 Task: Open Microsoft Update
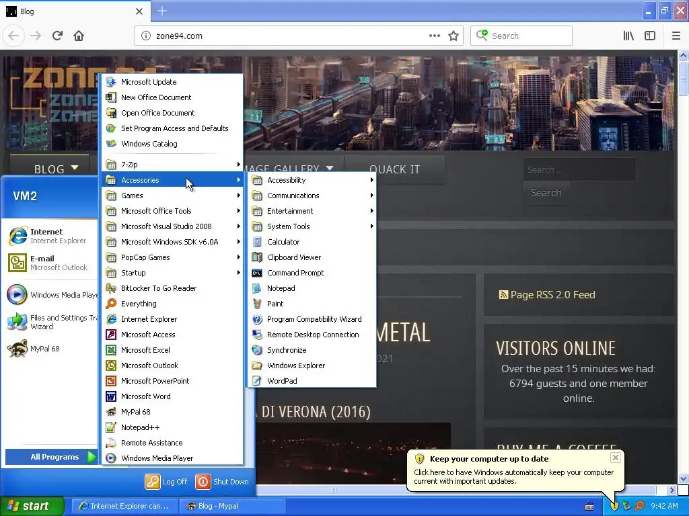tap(172, 81)
